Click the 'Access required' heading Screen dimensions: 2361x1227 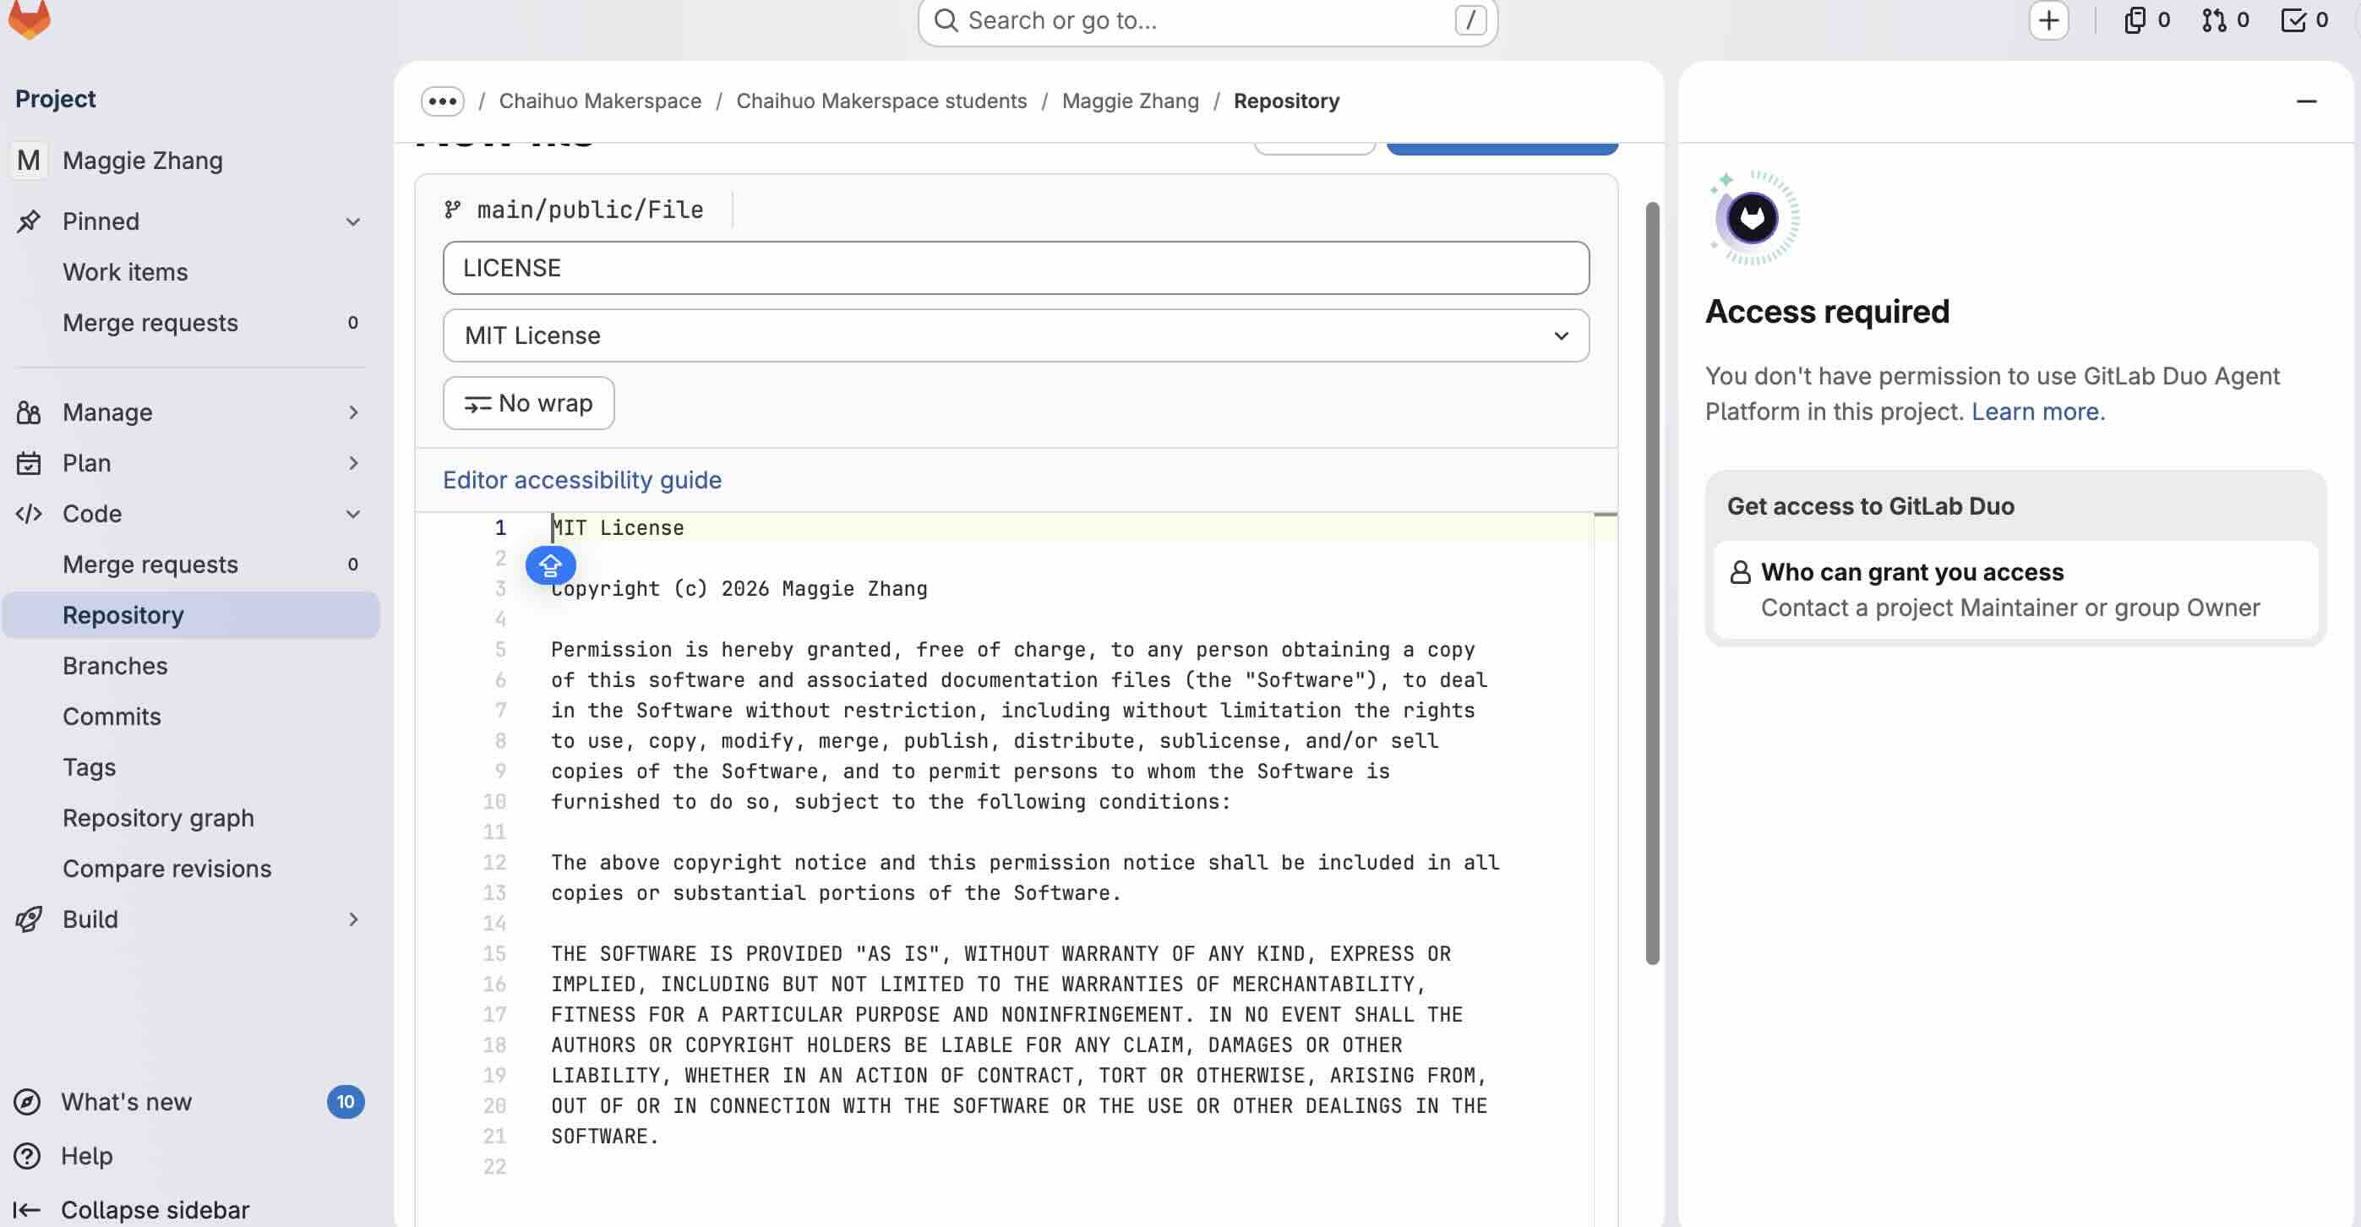1827,312
